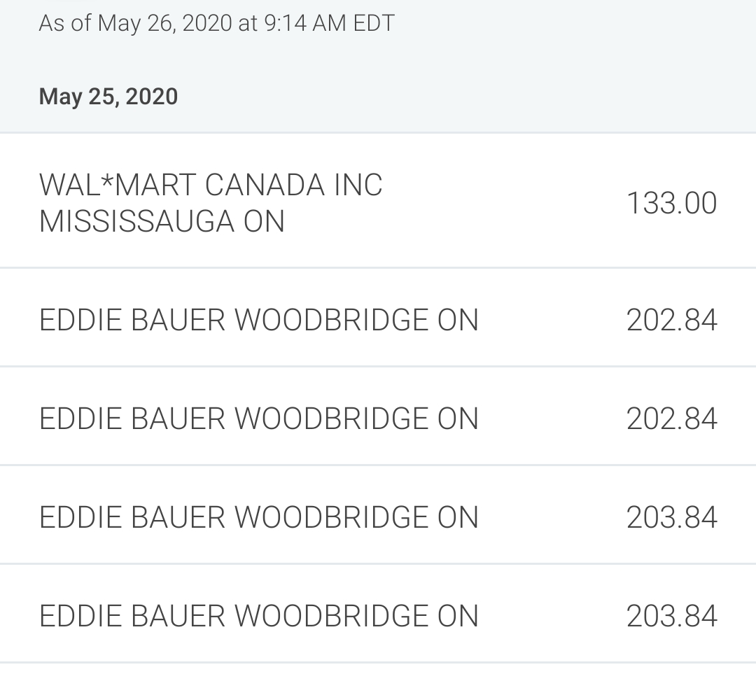Open the last EDDIE BAUER 203.84 transaction
Screen dimensions: 756x681
(x=378, y=614)
